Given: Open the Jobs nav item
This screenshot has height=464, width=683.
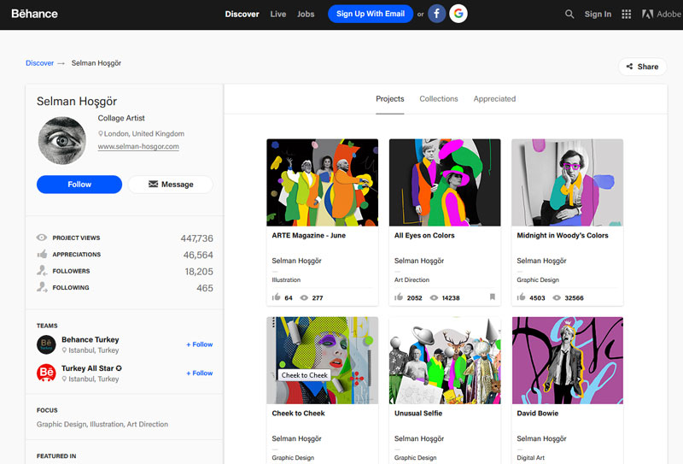Looking at the screenshot, I should 306,14.
